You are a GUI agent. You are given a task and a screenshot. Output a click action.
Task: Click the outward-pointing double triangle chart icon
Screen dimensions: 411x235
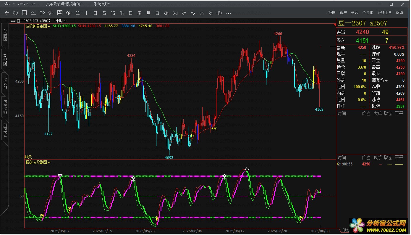pyautogui.click(x=166, y=13)
